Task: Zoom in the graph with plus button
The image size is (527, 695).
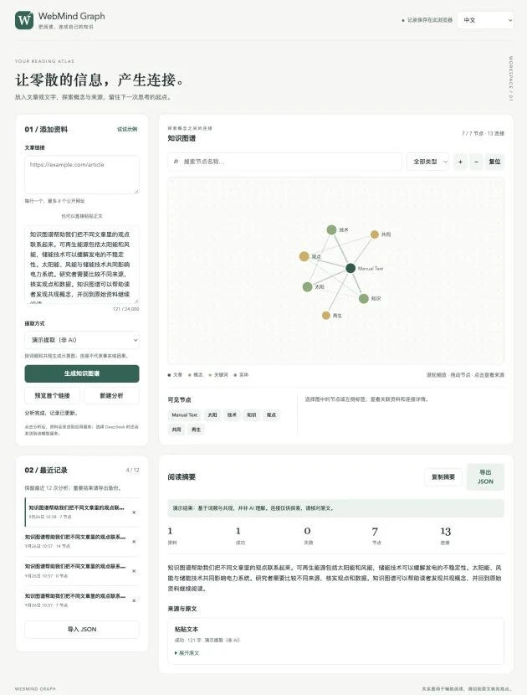Action: click(461, 162)
